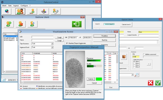Click the Varco input field
This screenshot has width=163, height=100.
(x=43, y=40)
